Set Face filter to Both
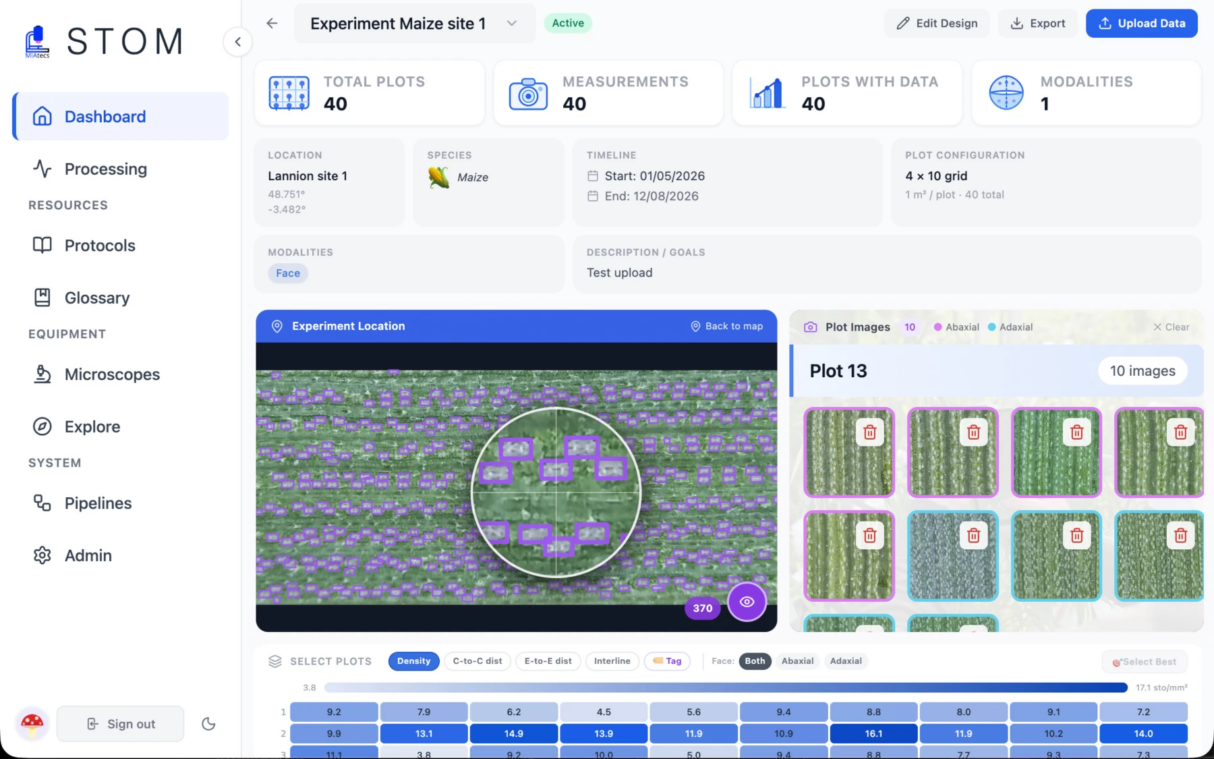 pyautogui.click(x=755, y=661)
